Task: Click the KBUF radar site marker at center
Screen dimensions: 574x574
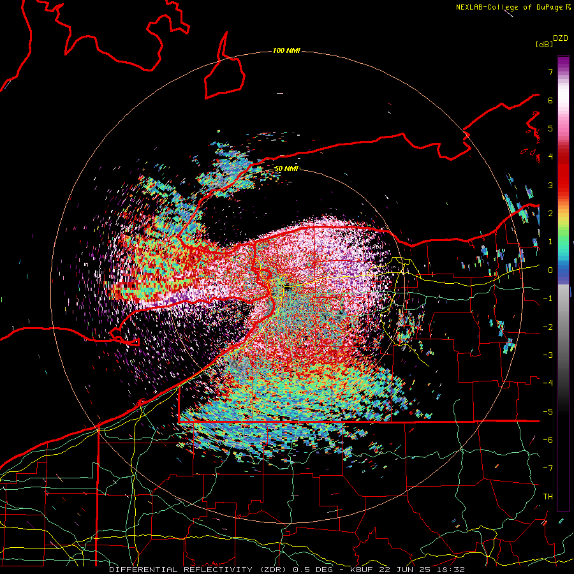Action: (x=286, y=288)
